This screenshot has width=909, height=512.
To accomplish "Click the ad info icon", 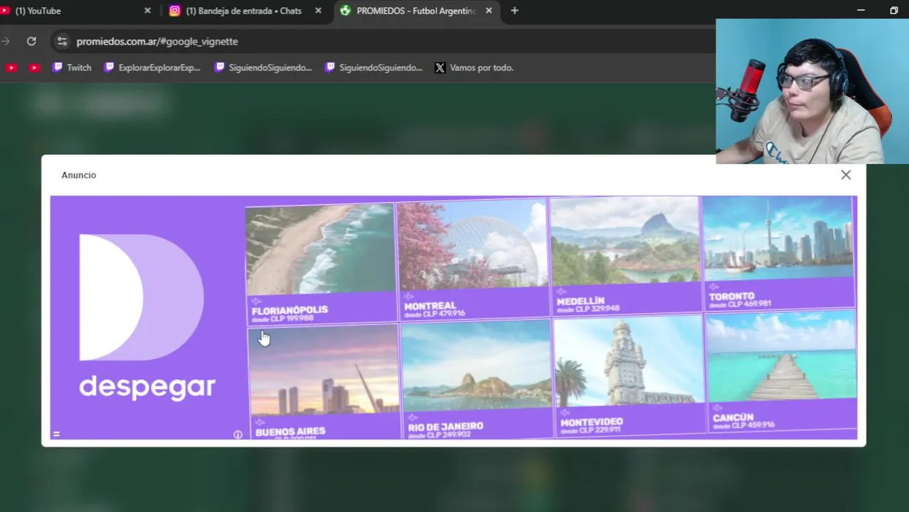I will tap(238, 434).
